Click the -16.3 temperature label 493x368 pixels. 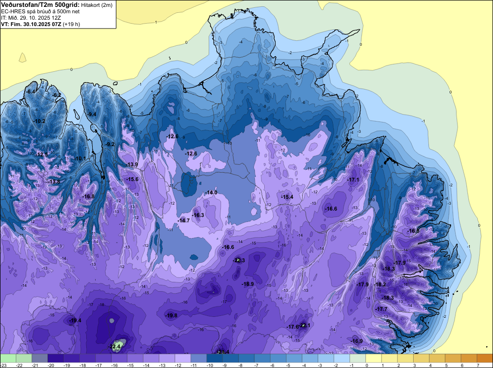(x=198, y=215)
